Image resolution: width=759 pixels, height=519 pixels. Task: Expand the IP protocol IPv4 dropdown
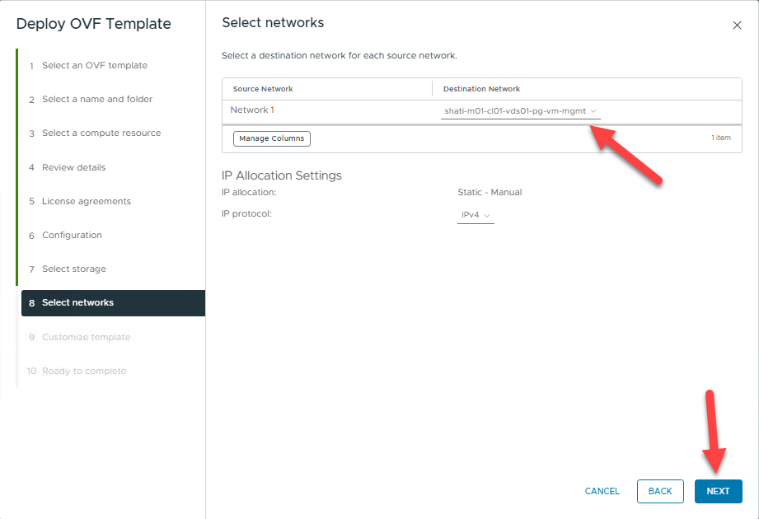tap(476, 215)
